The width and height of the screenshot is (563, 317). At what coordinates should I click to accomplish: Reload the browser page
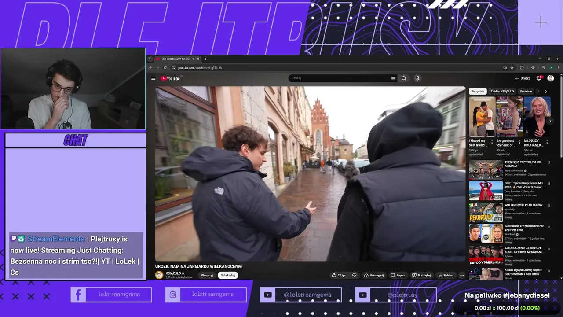pyautogui.click(x=165, y=68)
